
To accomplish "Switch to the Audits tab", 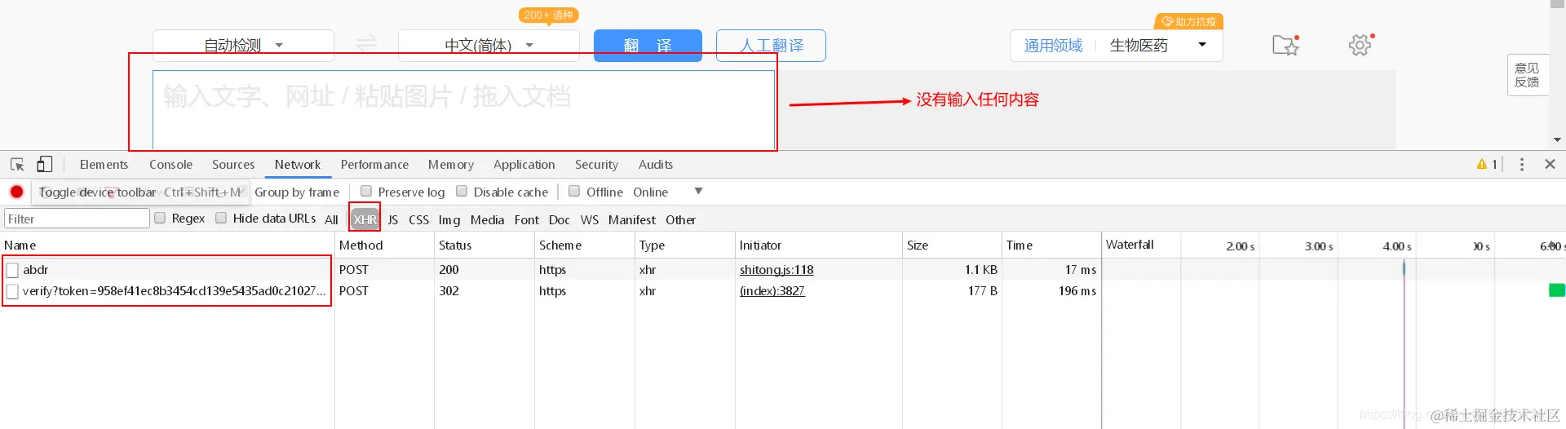I will [x=656, y=164].
